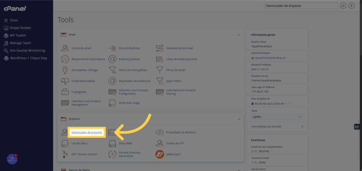Open the Filtros de email globais funnel icon
Image resolution: width=362 pixels, height=171 pixels.
112,70
